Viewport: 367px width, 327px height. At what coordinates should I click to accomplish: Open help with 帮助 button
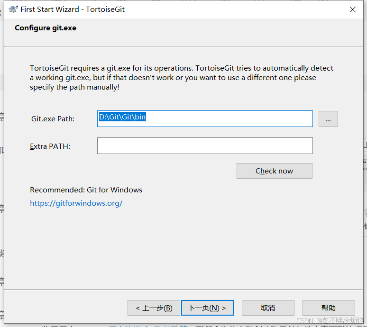coord(329,308)
